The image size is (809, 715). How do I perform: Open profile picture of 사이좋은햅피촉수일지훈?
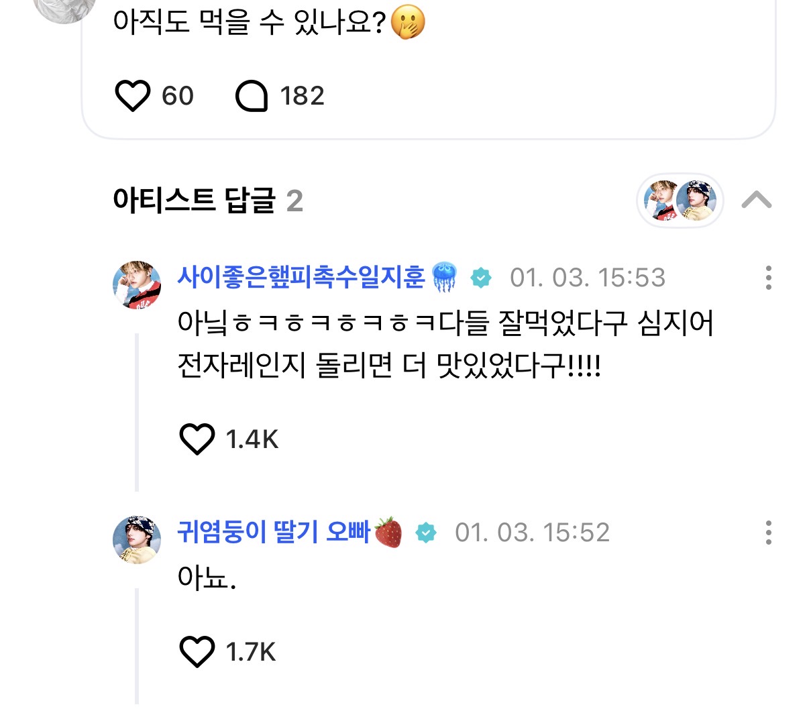point(137,284)
